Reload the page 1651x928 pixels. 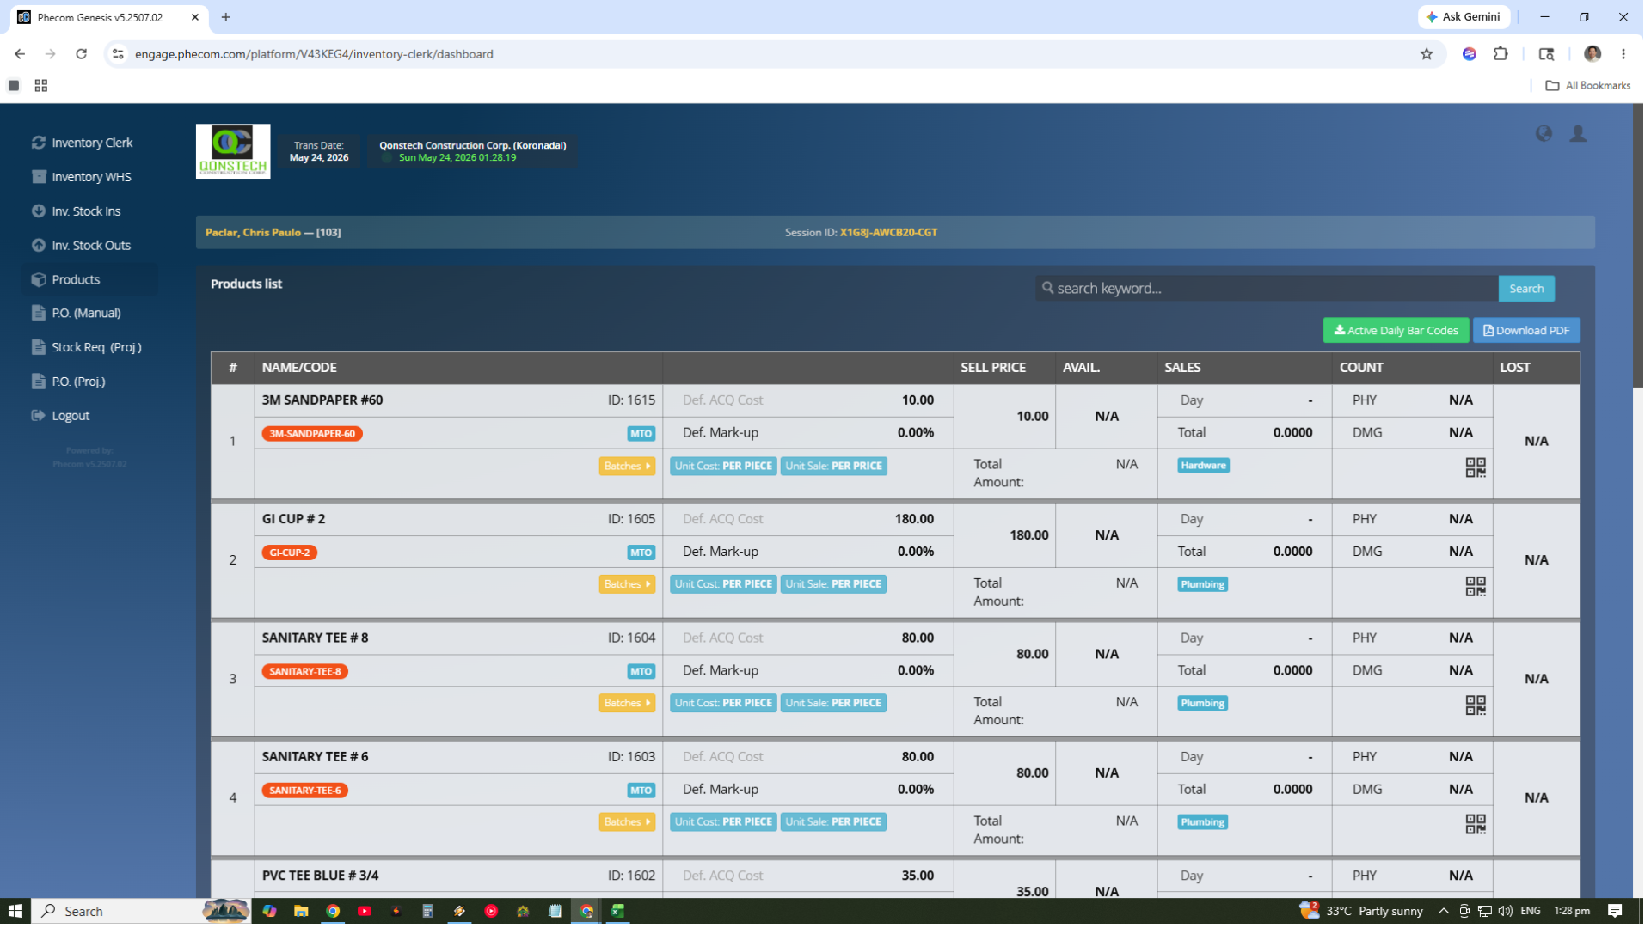[82, 54]
